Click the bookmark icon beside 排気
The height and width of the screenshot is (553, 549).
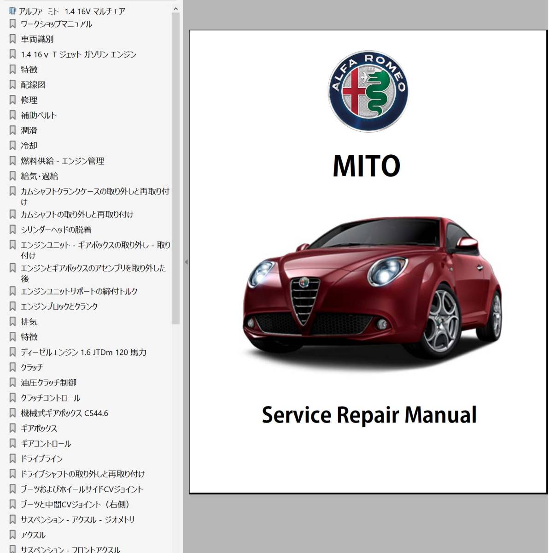point(12,322)
